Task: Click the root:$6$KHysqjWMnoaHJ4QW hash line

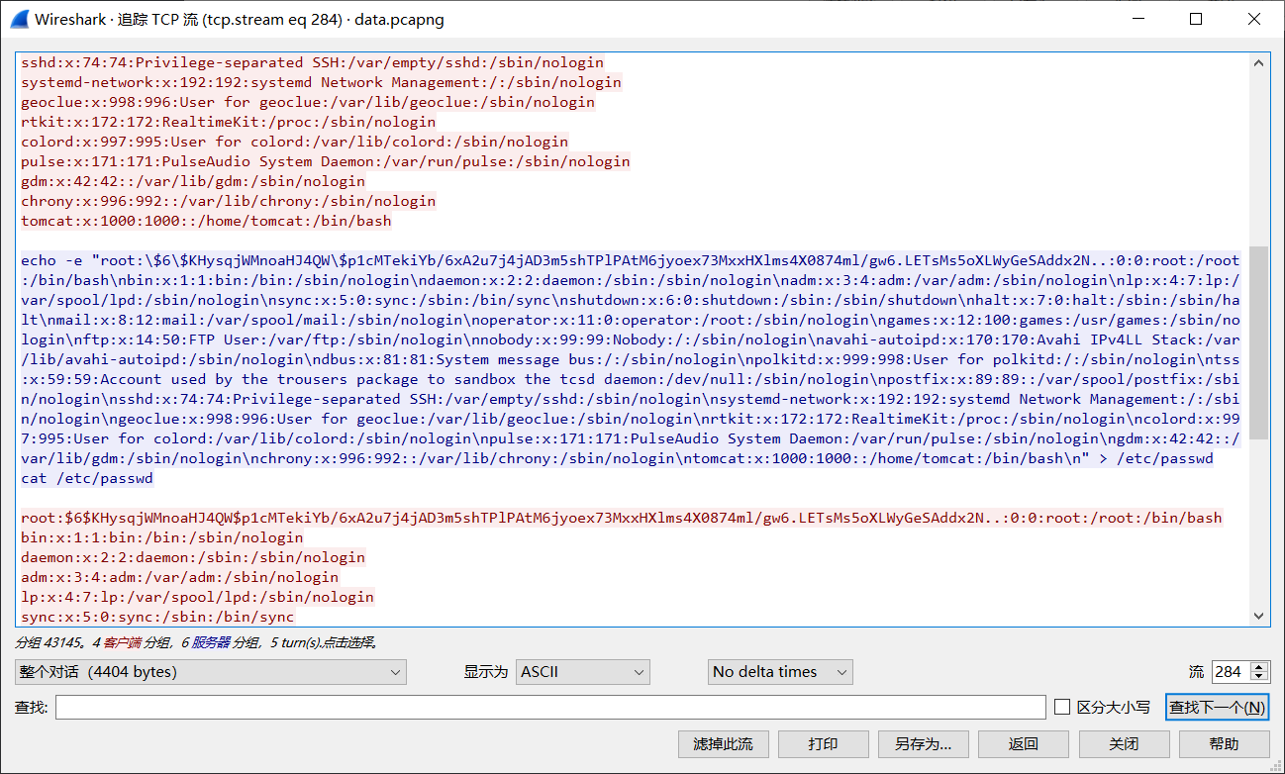Action: point(621,518)
